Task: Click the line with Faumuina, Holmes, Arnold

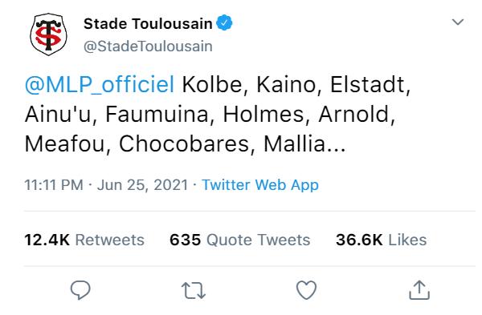Action: point(210,115)
